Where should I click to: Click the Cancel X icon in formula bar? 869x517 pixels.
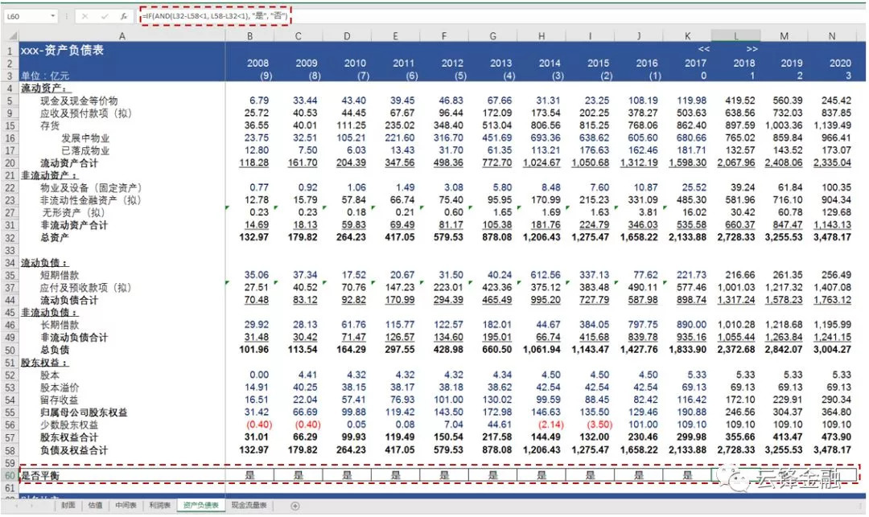(85, 16)
